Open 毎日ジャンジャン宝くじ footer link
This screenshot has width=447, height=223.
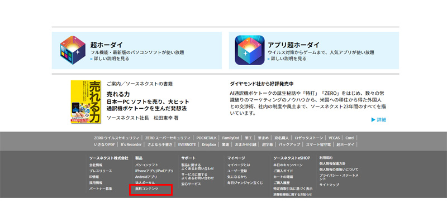pyautogui.click(x=245, y=183)
